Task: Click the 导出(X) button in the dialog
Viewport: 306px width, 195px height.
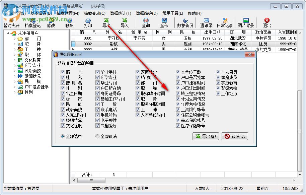Action: pos(206,136)
